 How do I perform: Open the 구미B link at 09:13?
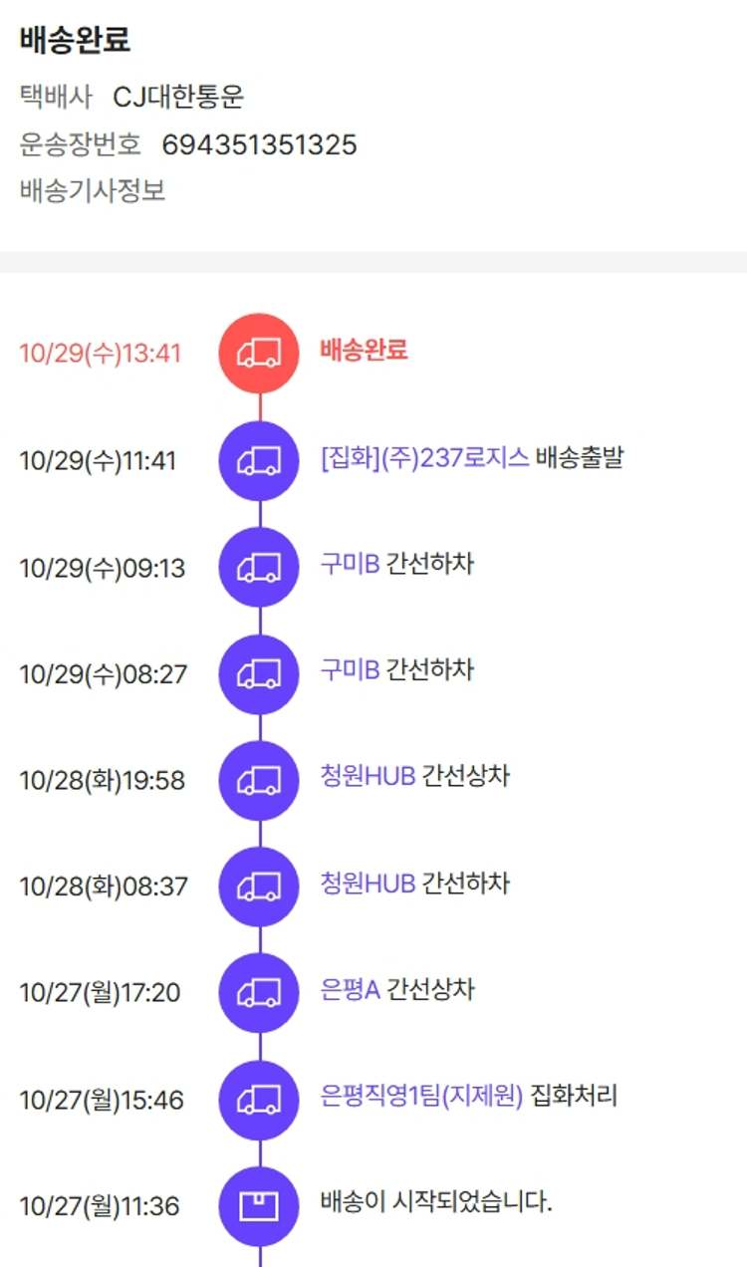click(x=350, y=564)
